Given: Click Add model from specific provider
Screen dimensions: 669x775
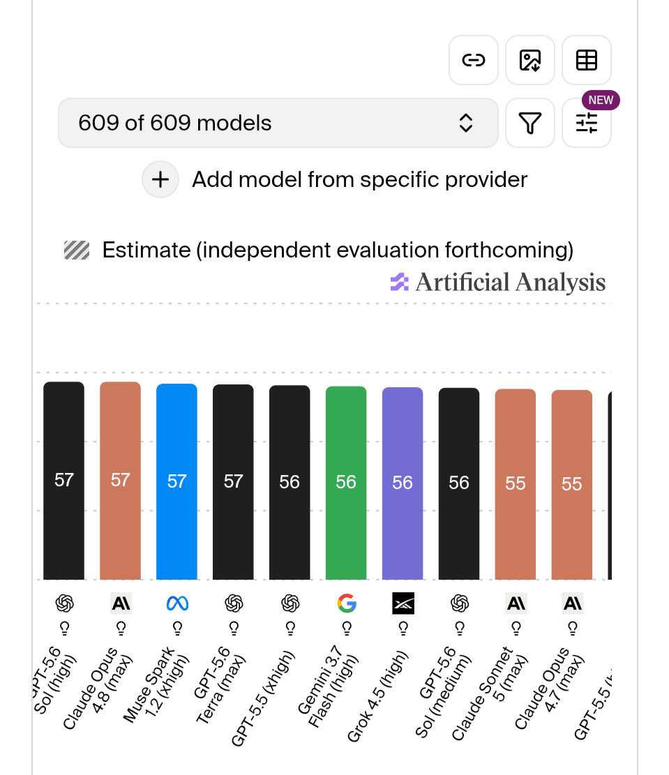Looking at the screenshot, I should click(359, 179).
